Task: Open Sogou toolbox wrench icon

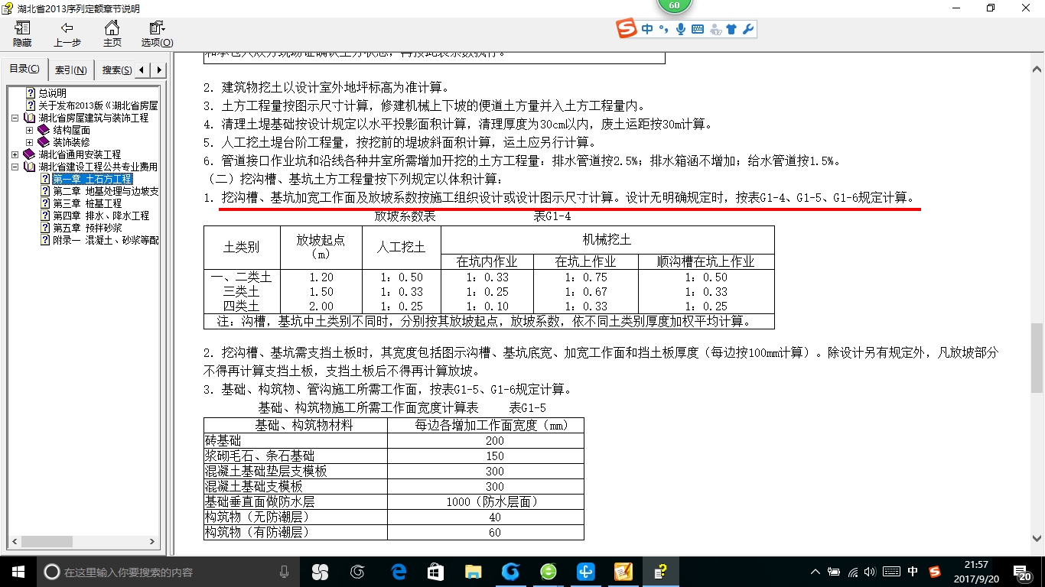Action: 748,29
